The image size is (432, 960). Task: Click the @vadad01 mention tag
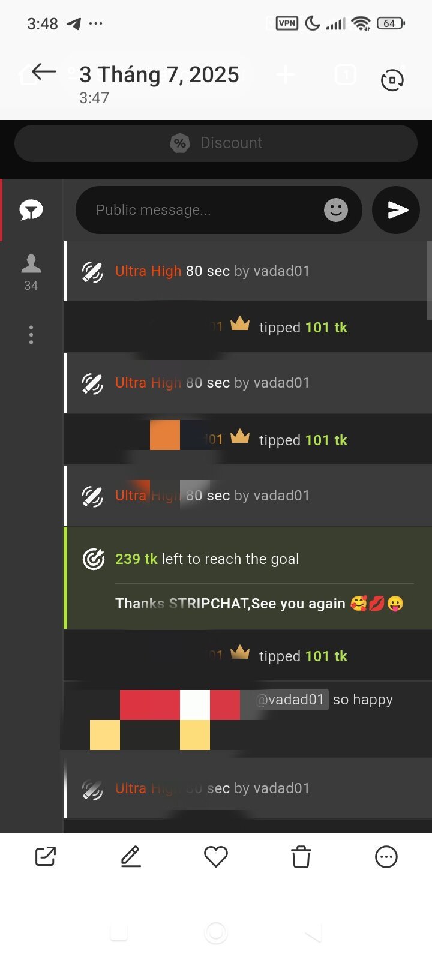pyautogui.click(x=290, y=700)
